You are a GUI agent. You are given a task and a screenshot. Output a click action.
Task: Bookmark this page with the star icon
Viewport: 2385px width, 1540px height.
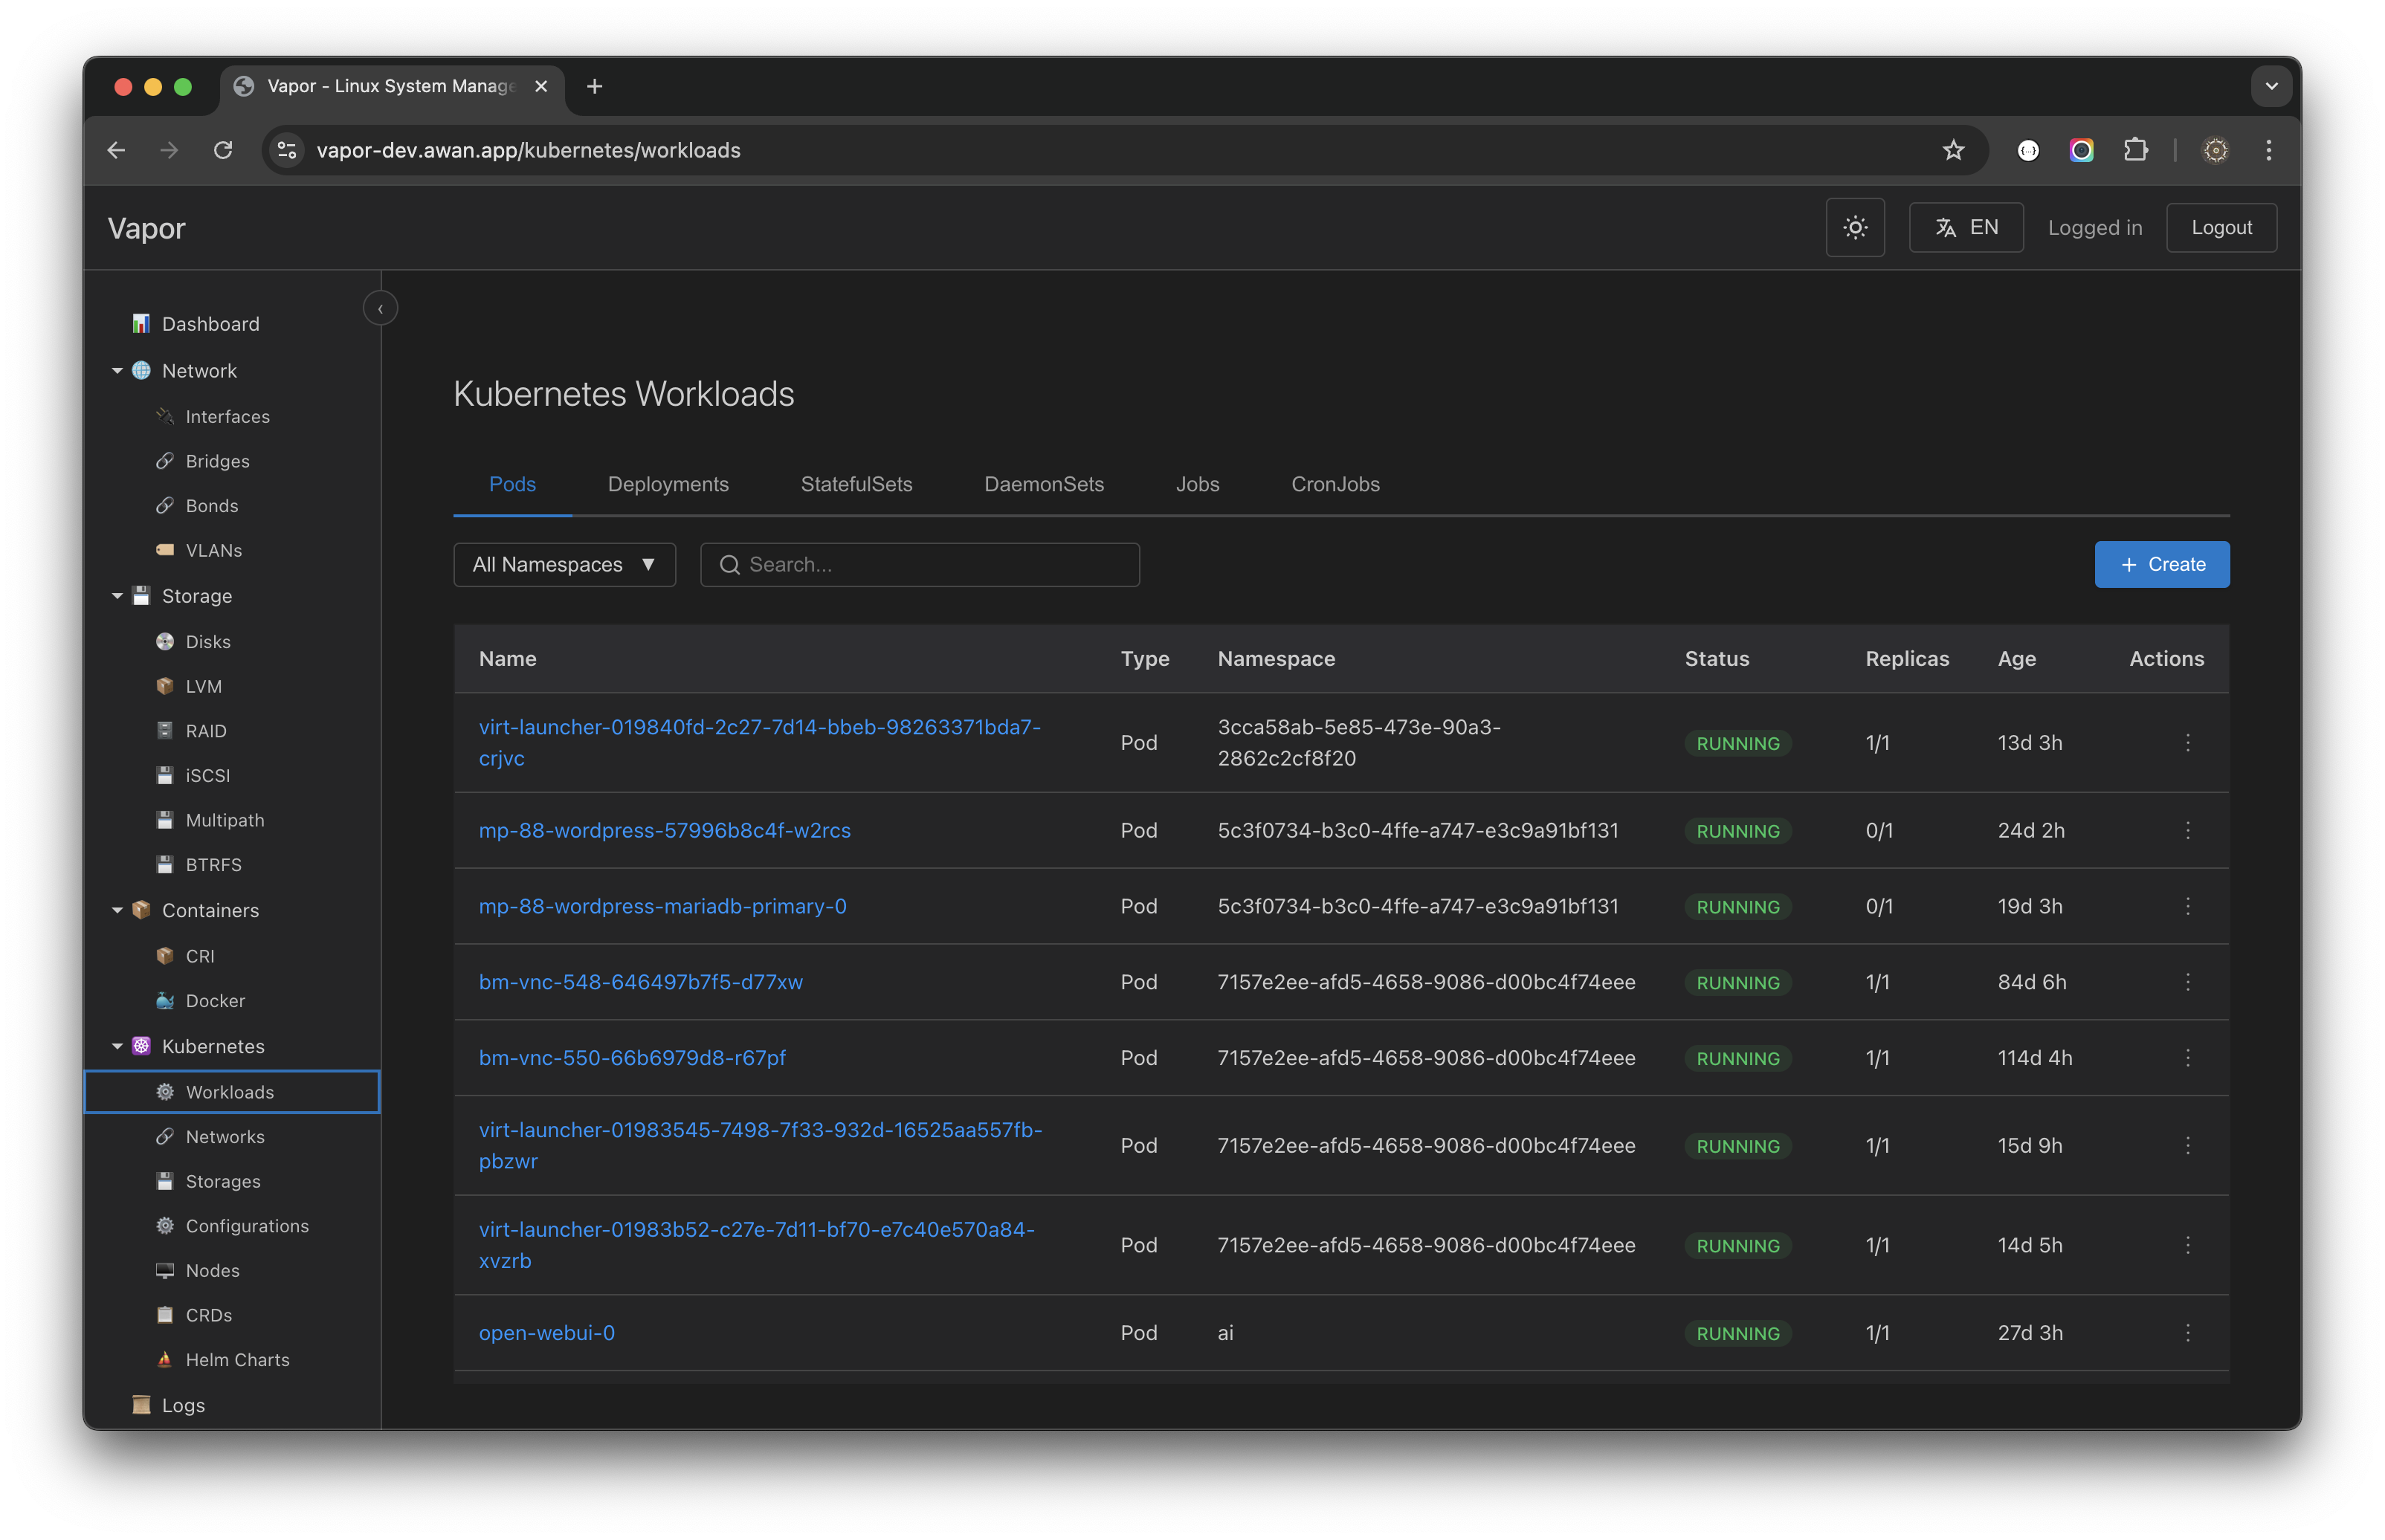click(x=1952, y=150)
